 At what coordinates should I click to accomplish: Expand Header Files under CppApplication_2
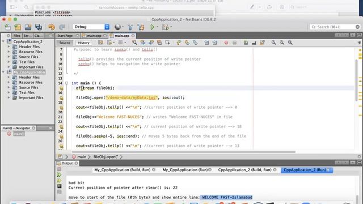pyautogui.click(x=9, y=46)
